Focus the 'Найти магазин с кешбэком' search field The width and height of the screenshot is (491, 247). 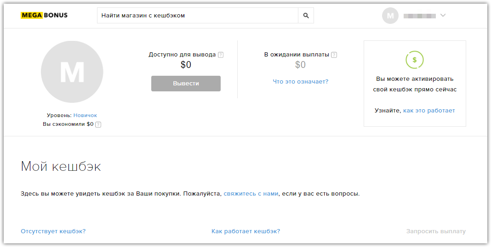(x=198, y=16)
